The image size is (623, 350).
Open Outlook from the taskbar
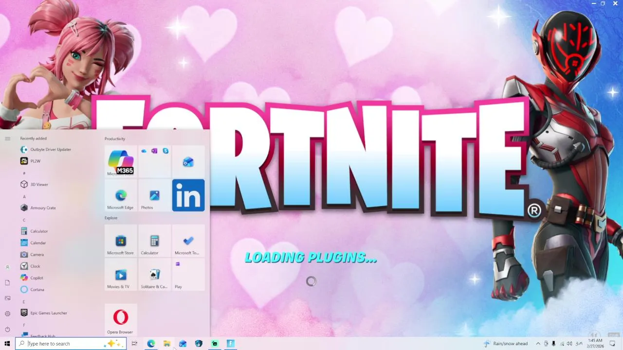[x=183, y=344]
